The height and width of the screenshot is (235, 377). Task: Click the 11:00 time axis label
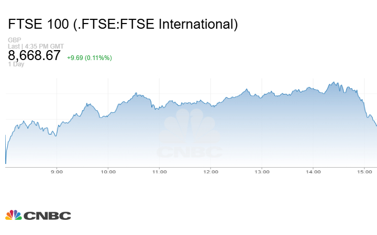click(x=159, y=171)
